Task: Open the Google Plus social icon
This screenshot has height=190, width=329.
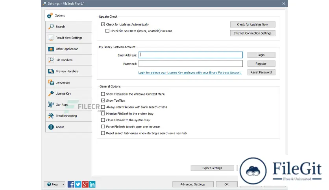Action: 85,184
